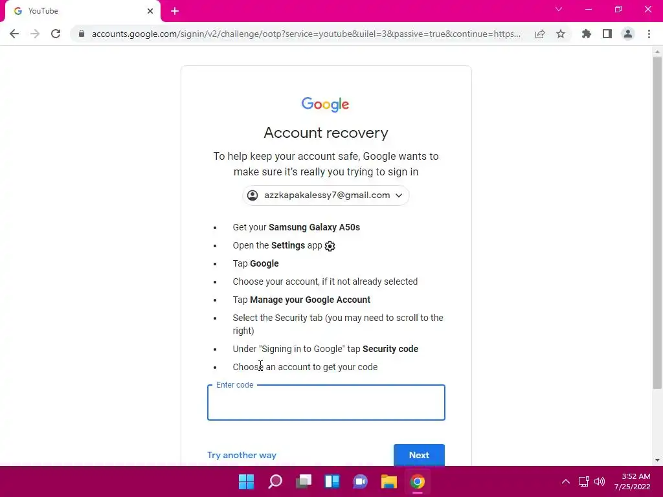Click the Next button
663x497 pixels.
point(419,455)
